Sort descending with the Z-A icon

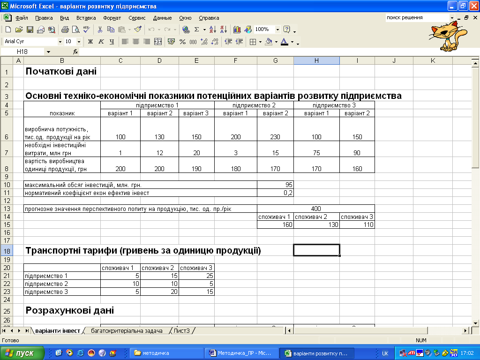pyautogui.click(x=224, y=30)
